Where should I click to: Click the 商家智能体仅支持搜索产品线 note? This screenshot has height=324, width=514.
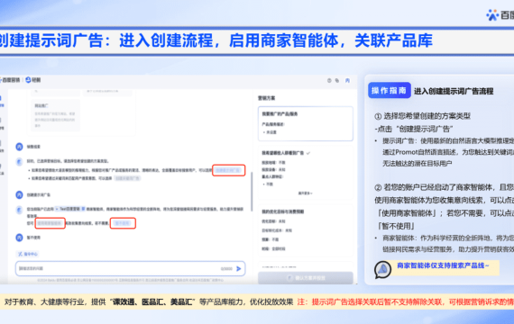coord(443,265)
